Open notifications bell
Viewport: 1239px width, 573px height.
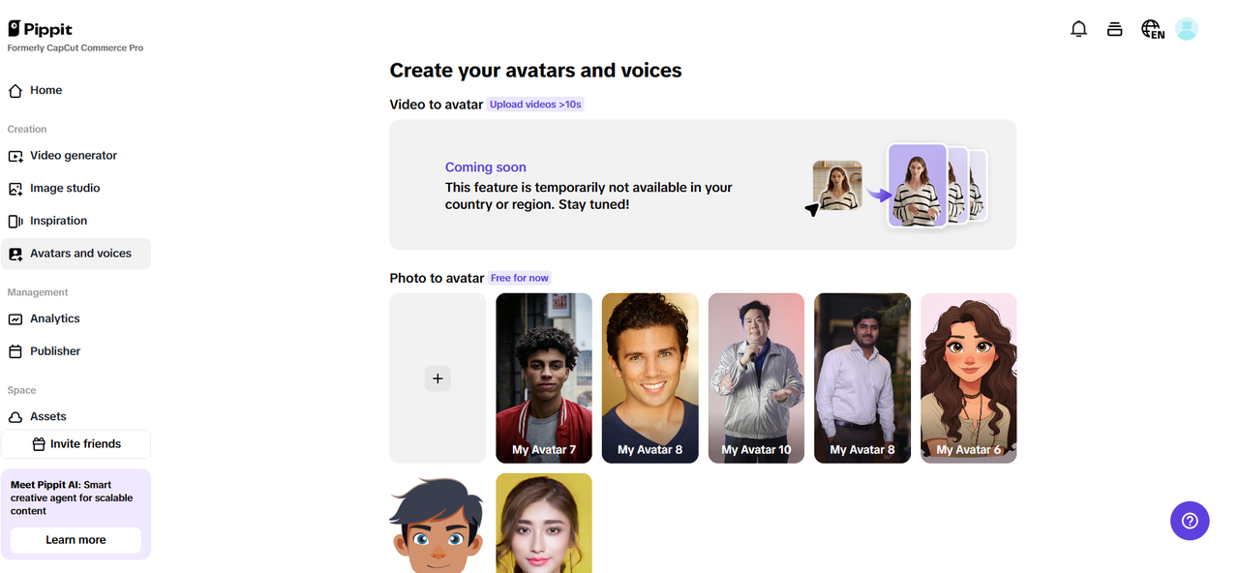click(x=1078, y=28)
